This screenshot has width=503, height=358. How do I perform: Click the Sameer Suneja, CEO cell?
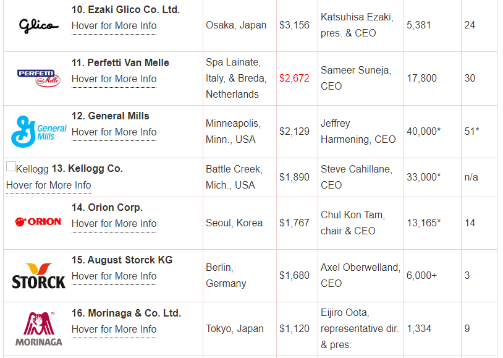355,79
